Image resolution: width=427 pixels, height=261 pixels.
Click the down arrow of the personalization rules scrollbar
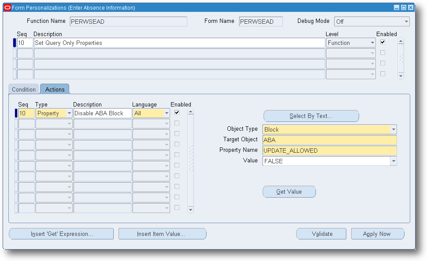point(401,76)
